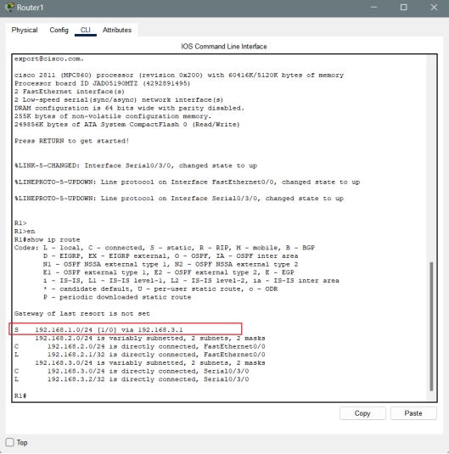Click the 'N1 - OSPF NSSA external type 1' legend line
The width and height of the screenshot is (449, 454).
[171, 264]
